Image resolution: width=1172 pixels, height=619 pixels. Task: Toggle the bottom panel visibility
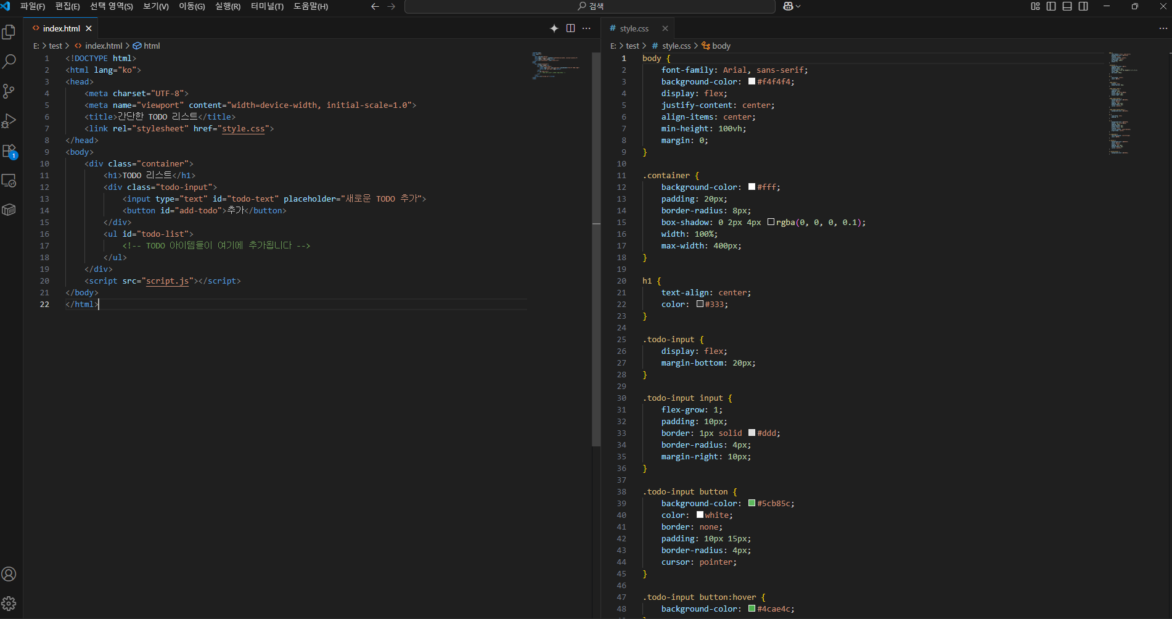click(1067, 6)
